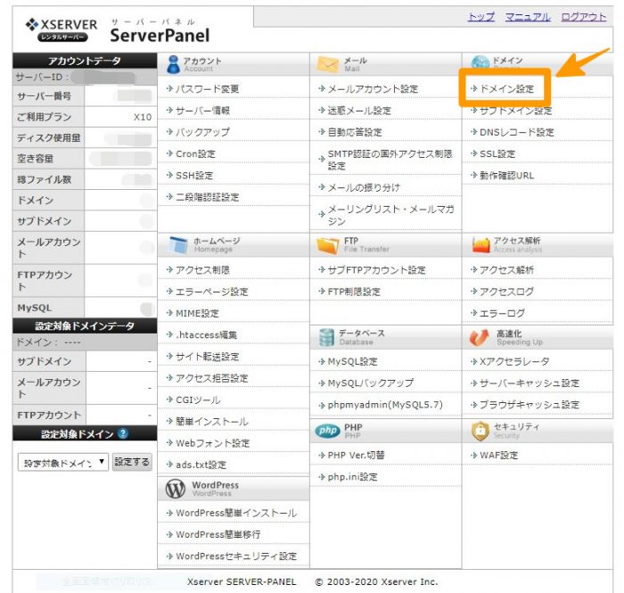Open SMTP認証の国外アクセス制限設定
This screenshot has width=624, height=593.
pos(390,160)
